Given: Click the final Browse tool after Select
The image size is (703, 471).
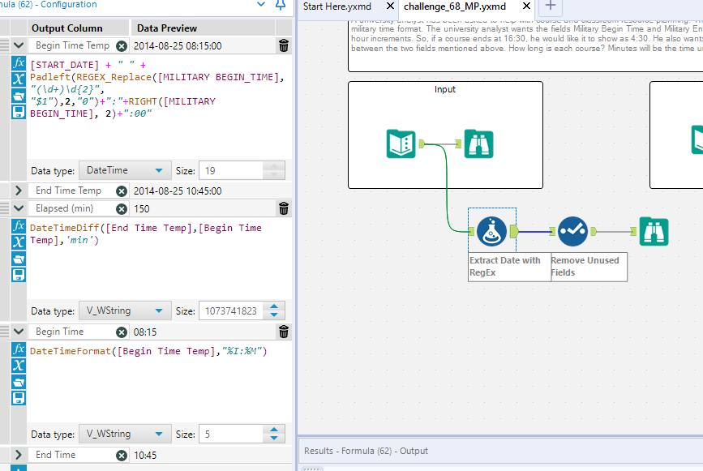Looking at the screenshot, I should coord(654,231).
